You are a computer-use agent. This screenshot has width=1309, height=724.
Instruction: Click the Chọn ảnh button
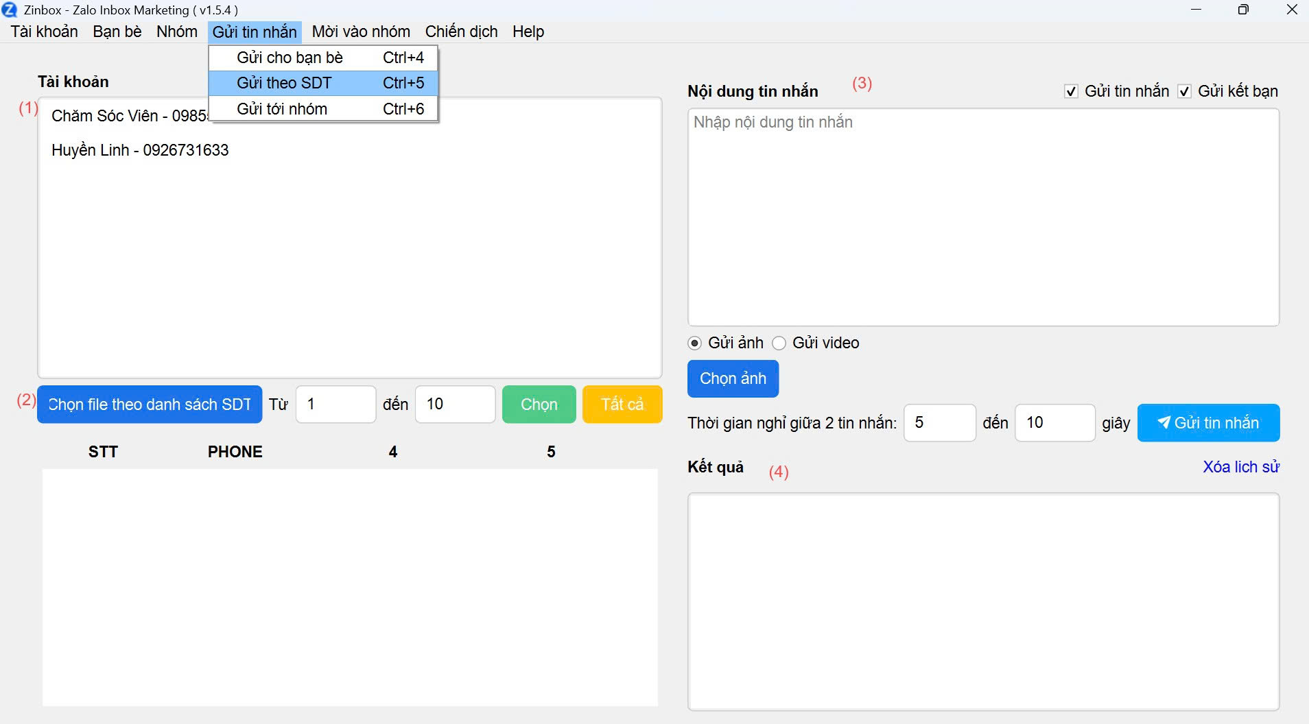(733, 378)
